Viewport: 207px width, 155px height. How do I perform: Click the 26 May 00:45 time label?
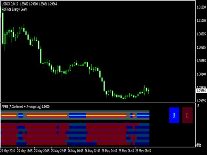click(x=75, y=151)
